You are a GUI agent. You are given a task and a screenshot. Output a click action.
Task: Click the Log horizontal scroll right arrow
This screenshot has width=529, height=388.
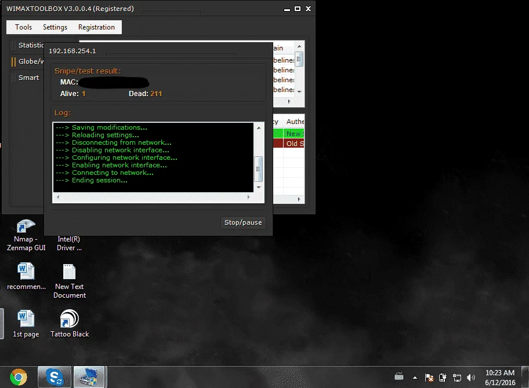pos(249,197)
